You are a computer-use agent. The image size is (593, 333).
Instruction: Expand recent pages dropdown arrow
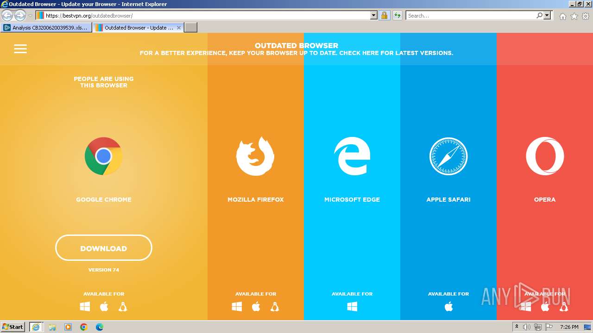[30, 16]
